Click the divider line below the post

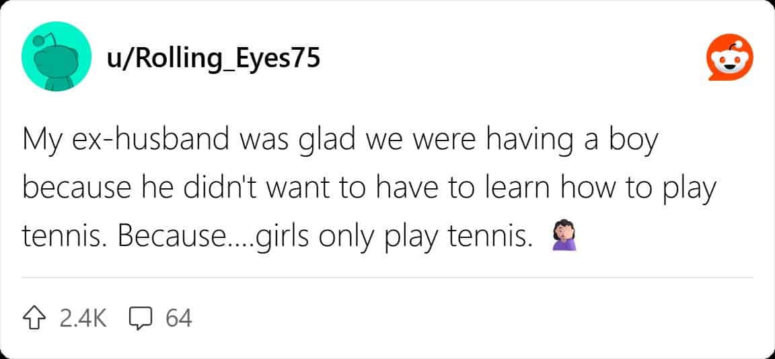point(387,277)
